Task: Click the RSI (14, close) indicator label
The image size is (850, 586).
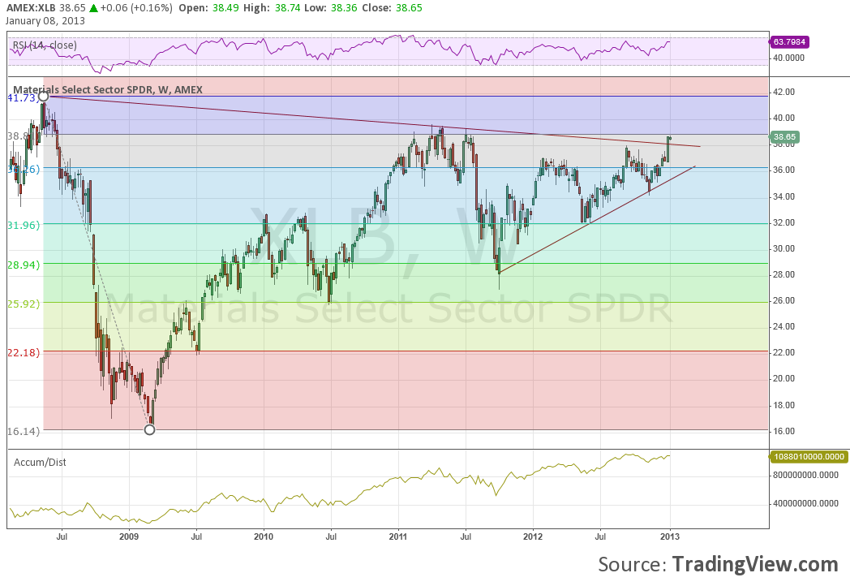Action: [x=45, y=45]
